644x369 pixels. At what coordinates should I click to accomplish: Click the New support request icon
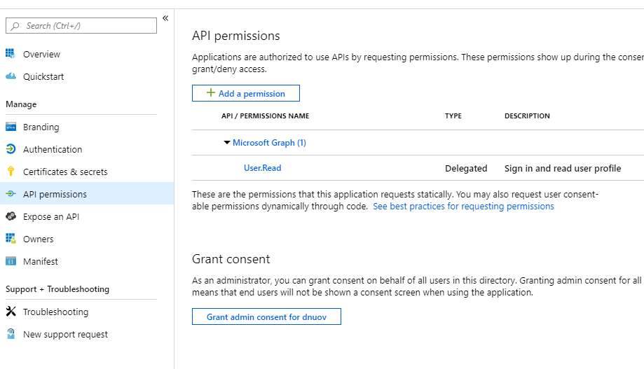11,334
